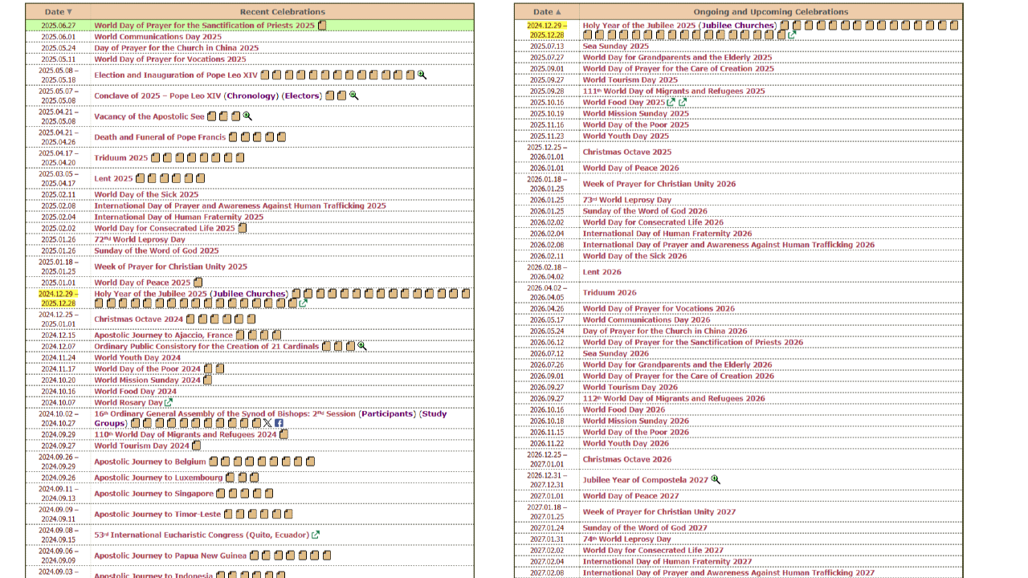
Task: Open X (Twitter) icon in Synod of Bishops row
Action: pos(267,423)
